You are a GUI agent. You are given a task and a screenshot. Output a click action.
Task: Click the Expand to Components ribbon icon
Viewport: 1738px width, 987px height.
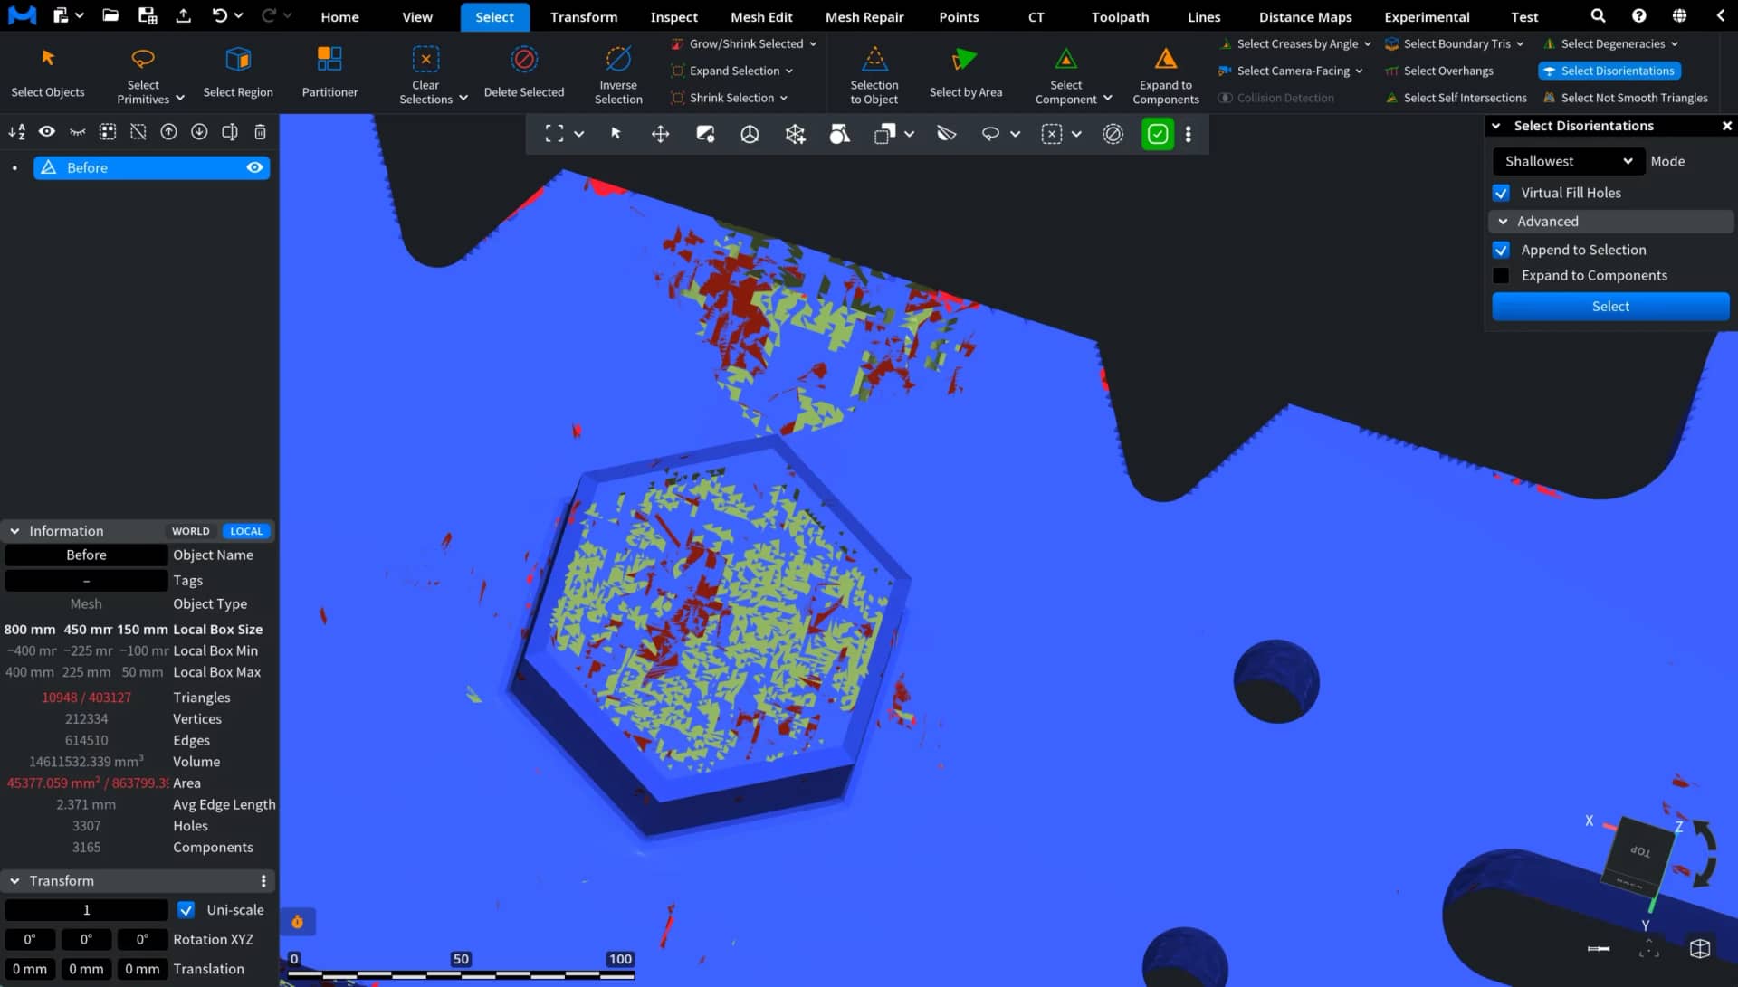[1166, 60]
